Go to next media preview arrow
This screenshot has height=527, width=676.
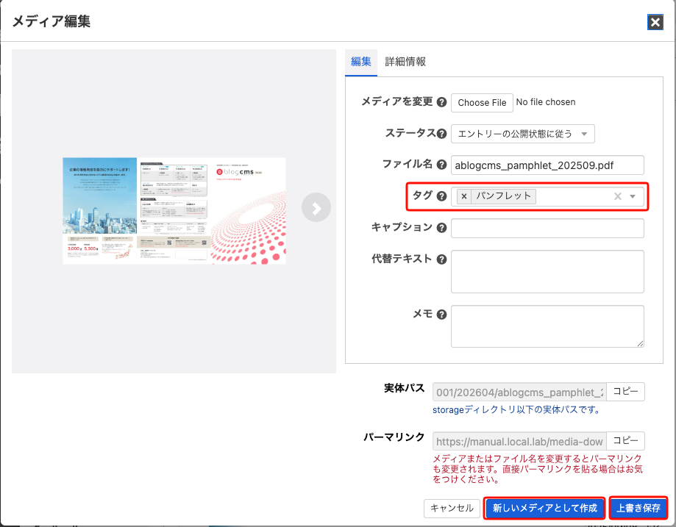[x=316, y=209]
